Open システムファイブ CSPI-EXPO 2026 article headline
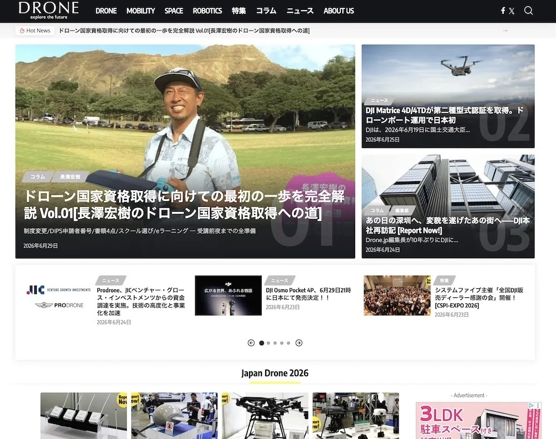The width and height of the screenshot is (556, 439). point(479,298)
